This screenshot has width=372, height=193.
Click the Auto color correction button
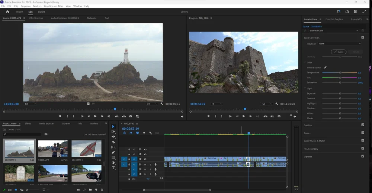(339, 52)
